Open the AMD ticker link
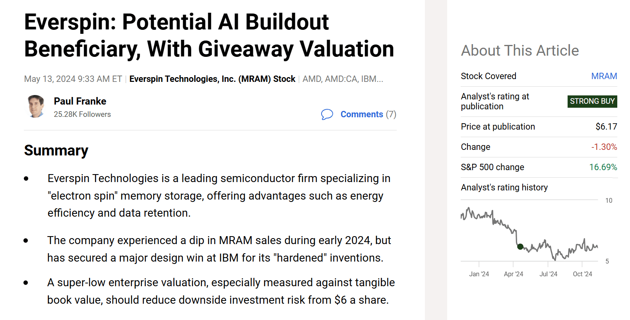 [312, 79]
